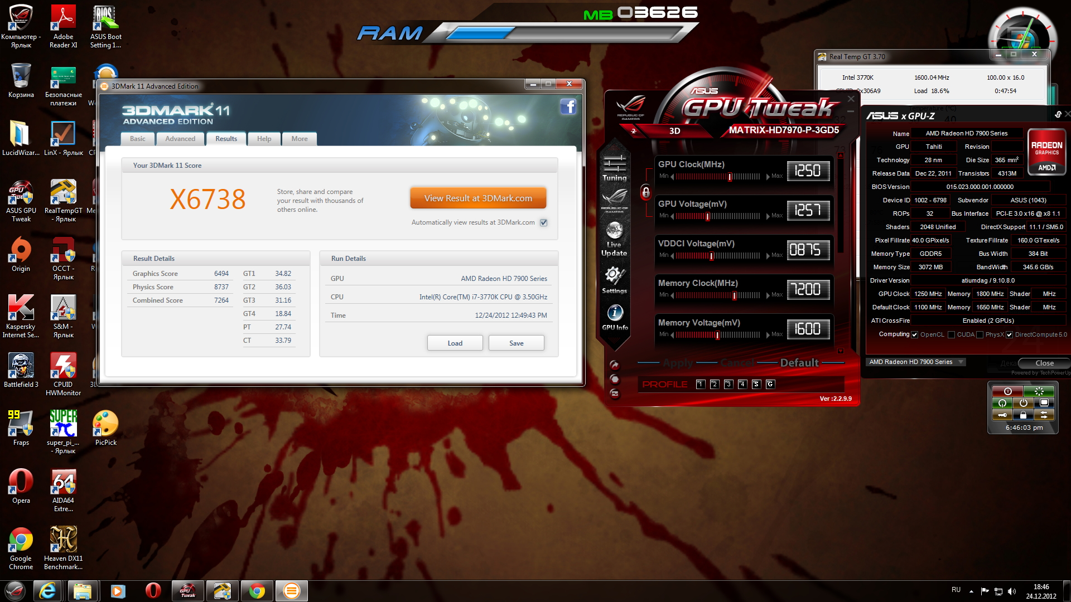Open More tab in 3DMark
Screen dimensions: 1071x602
click(x=300, y=139)
